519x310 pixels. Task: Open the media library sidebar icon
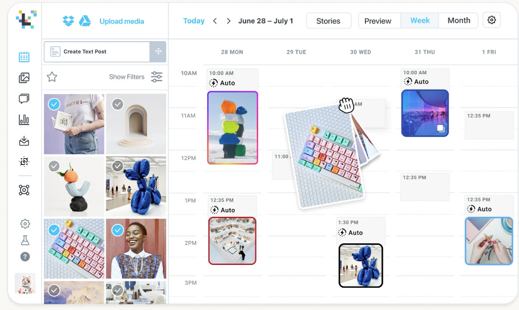(24, 78)
